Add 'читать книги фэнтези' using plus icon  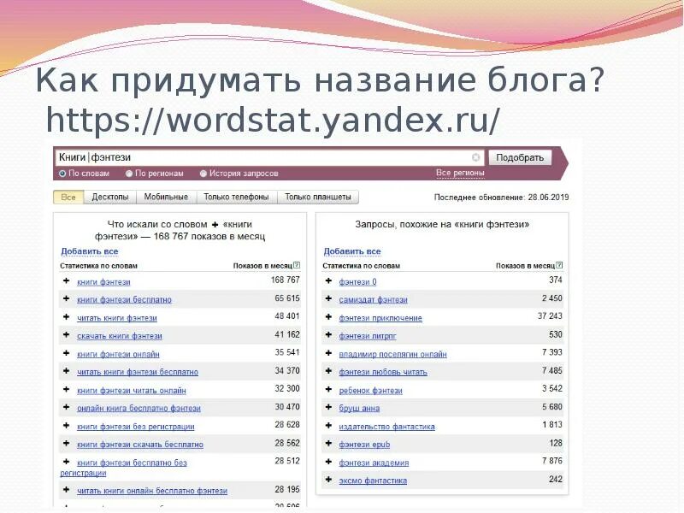point(67,317)
